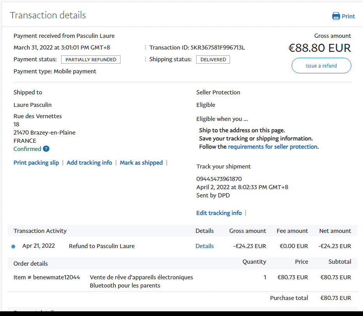The height and width of the screenshot is (316, 363).
Task: Open refund Details link
Action: pos(204,246)
